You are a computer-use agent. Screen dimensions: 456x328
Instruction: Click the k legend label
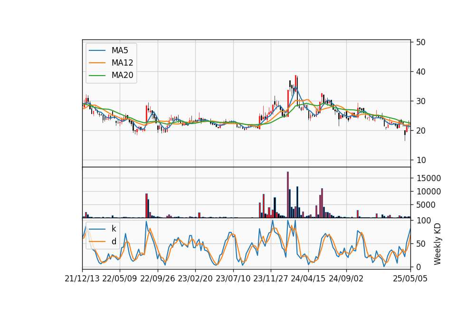pyautogui.click(x=114, y=229)
